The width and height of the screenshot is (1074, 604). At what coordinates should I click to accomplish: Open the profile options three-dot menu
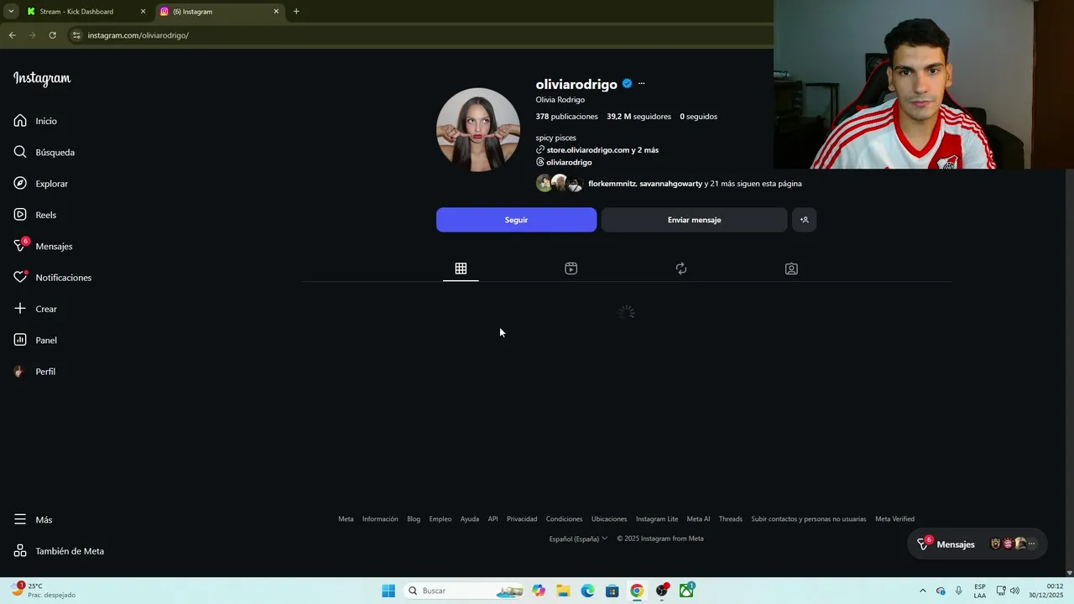pyautogui.click(x=641, y=84)
